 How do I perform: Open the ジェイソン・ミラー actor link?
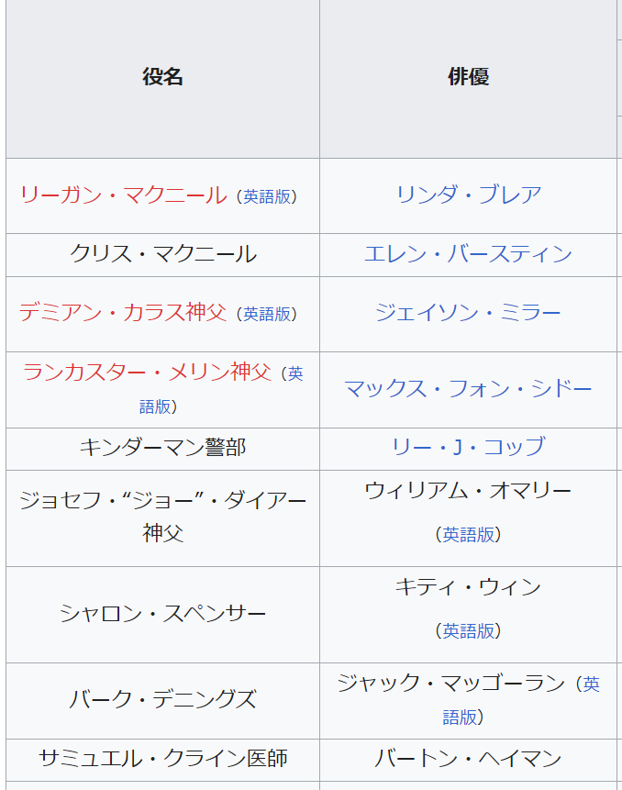pyautogui.click(x=468, y=313)
